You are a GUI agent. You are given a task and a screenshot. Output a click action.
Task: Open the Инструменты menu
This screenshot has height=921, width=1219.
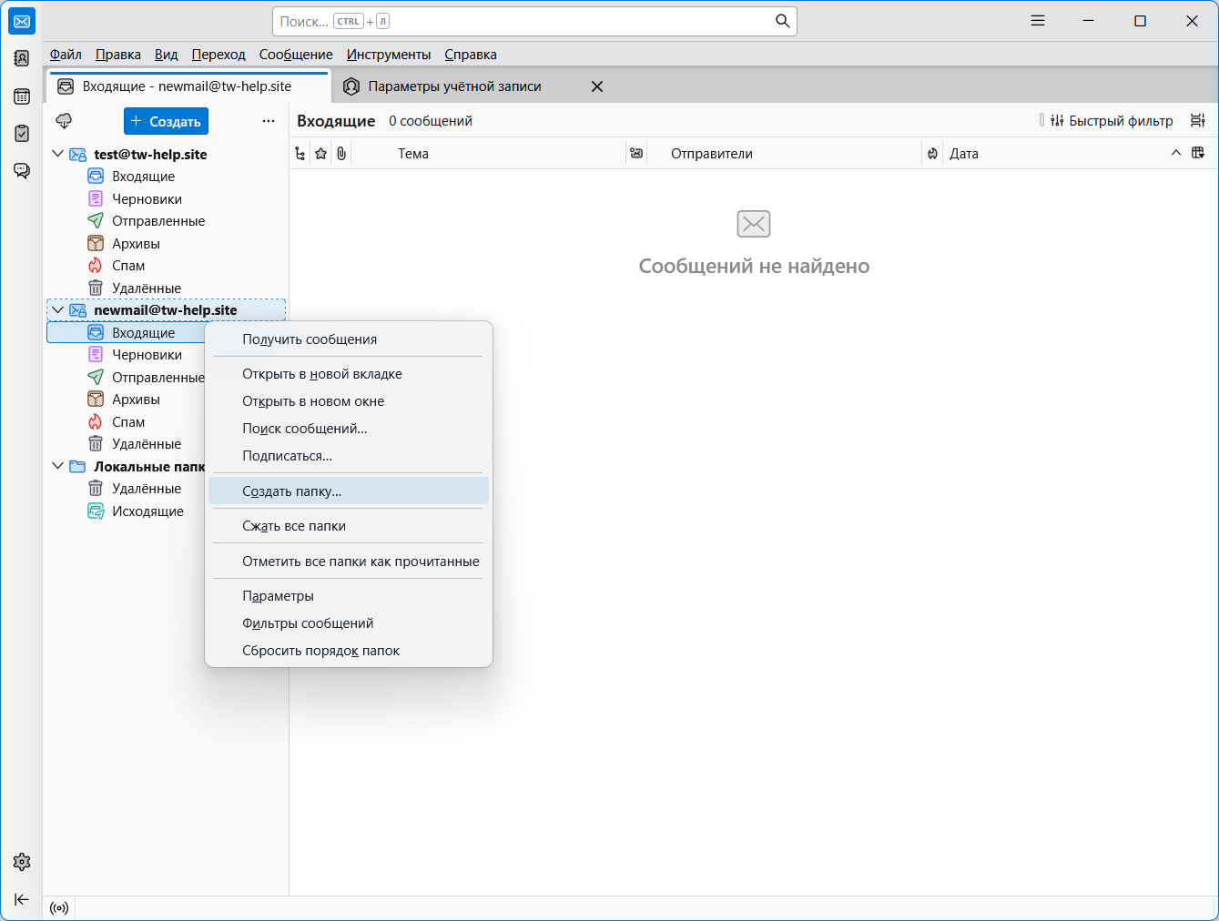[x=389, y=55]
